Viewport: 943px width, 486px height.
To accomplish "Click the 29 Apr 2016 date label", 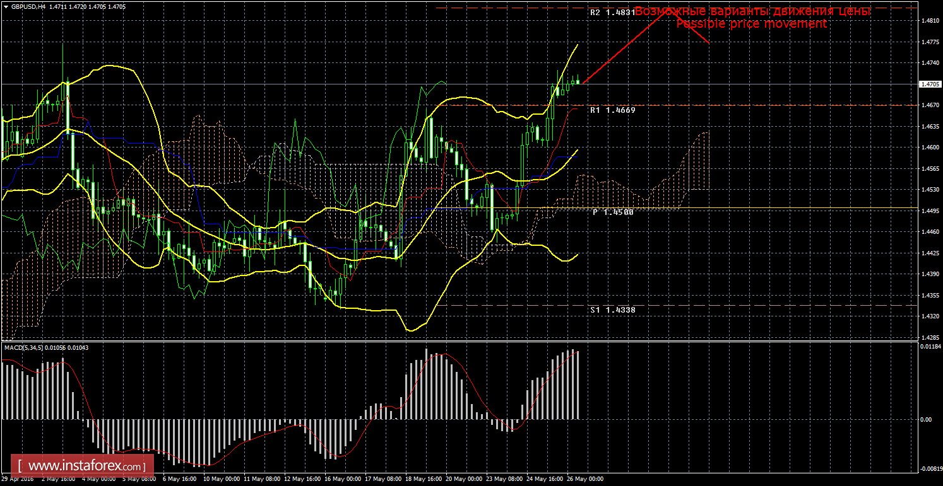I will tap(19, 478).
